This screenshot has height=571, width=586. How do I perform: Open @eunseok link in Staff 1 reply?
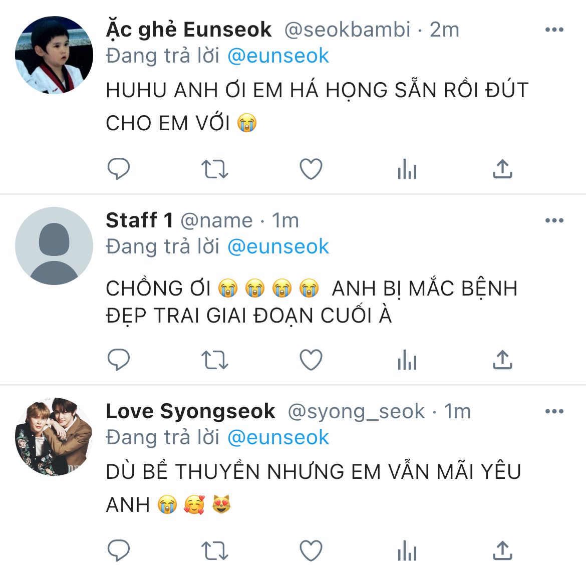tap(278, 246)
